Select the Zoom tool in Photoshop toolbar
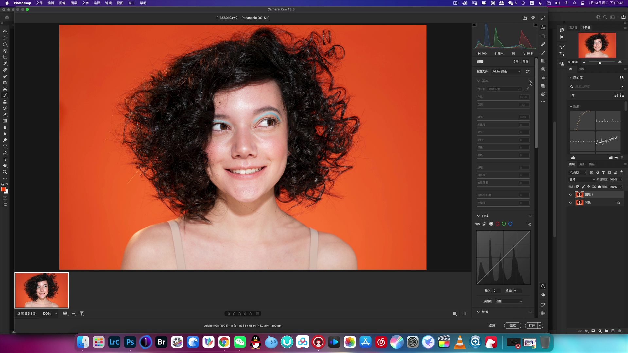This screenshot has height=353, width=628. pyautogui.click(x=5, y=172)
